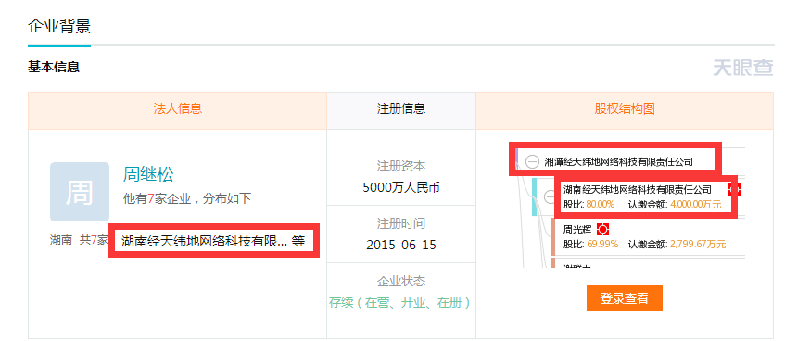Click the 基本信息 section heading
The image size is (785, 341).
(x=54, y=67)
